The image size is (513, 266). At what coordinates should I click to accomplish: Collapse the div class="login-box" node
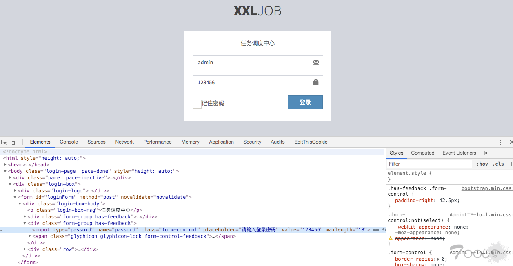10,184
